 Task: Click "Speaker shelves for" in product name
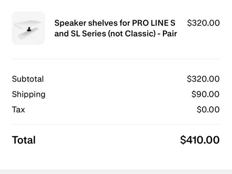[87, 23]
